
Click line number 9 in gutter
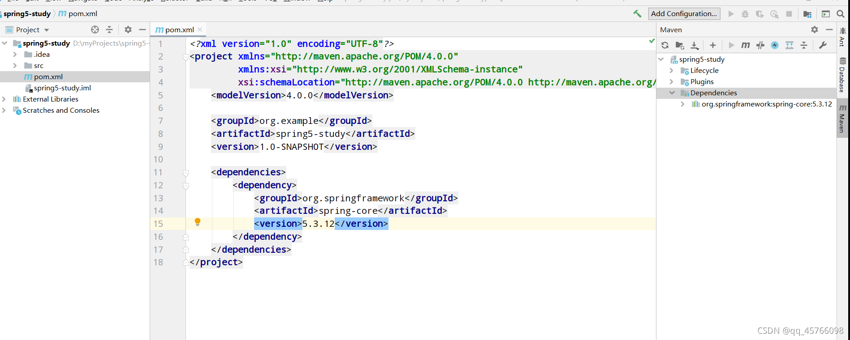tap(160, 147)
